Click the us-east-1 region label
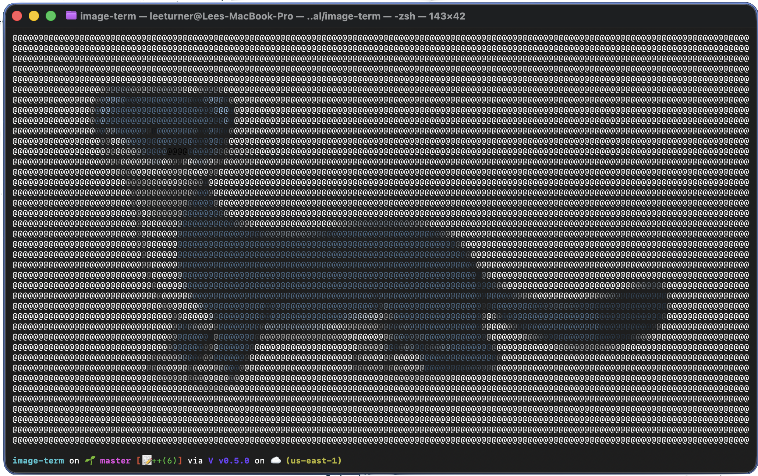Image resolution: width=758 pixels, height=476 pixels. point(313,461)
